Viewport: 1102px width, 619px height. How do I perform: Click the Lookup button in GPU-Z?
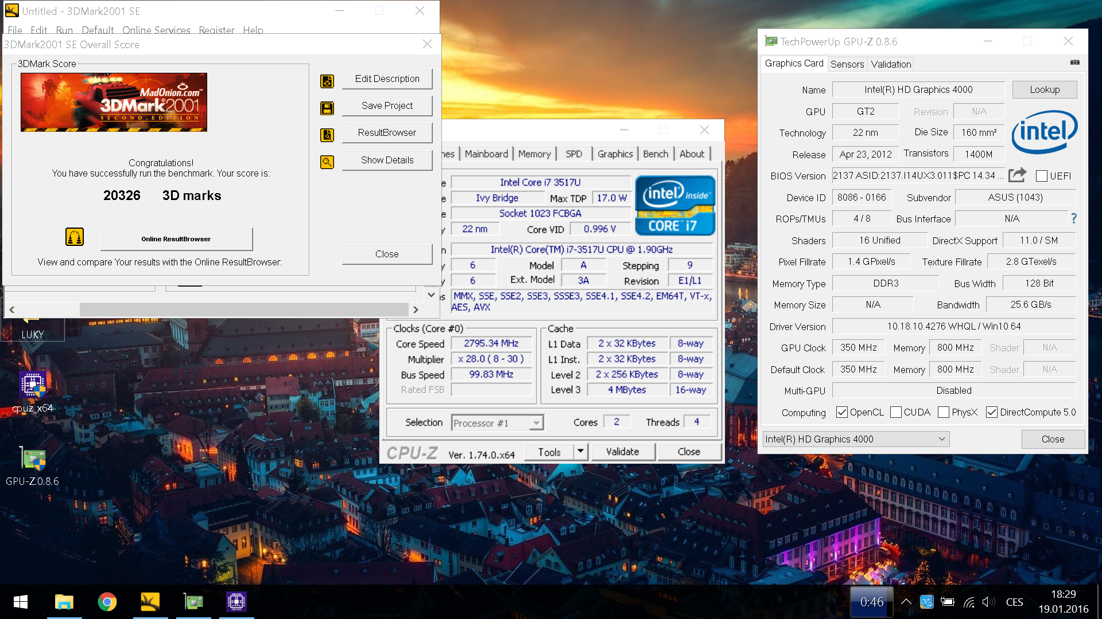1045,89
